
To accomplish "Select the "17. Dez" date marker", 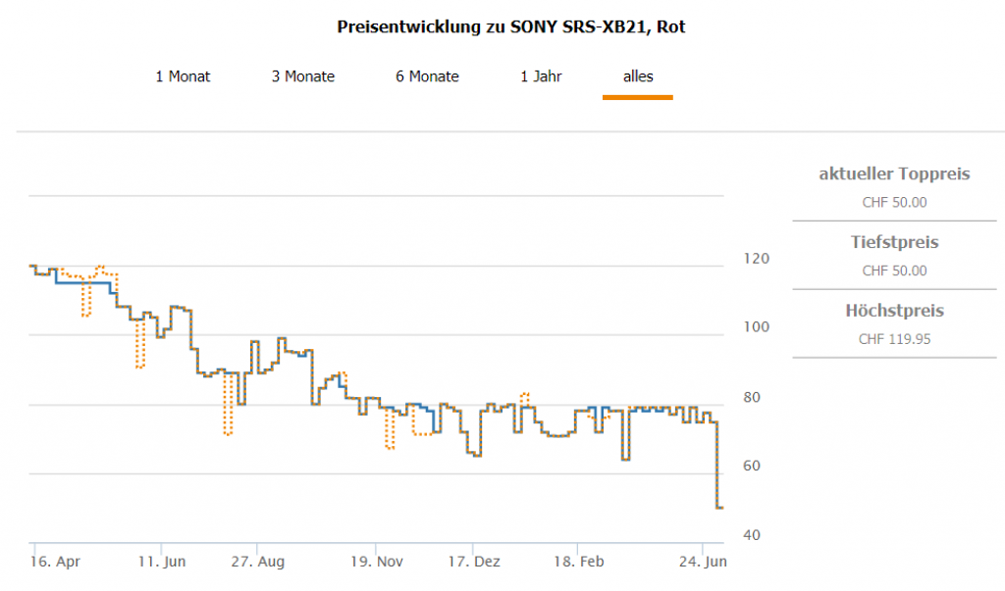I will pos(476,563).
